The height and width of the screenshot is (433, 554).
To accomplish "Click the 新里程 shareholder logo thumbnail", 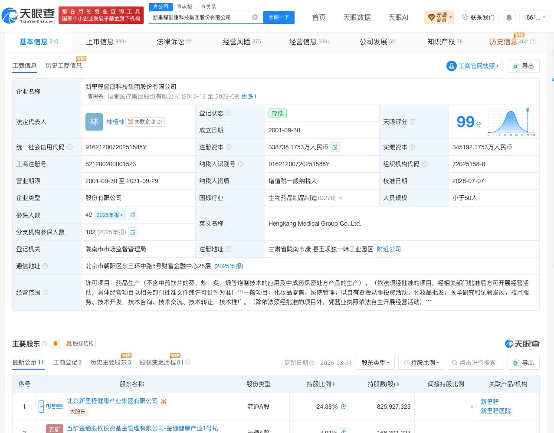I will coord(54,407).
